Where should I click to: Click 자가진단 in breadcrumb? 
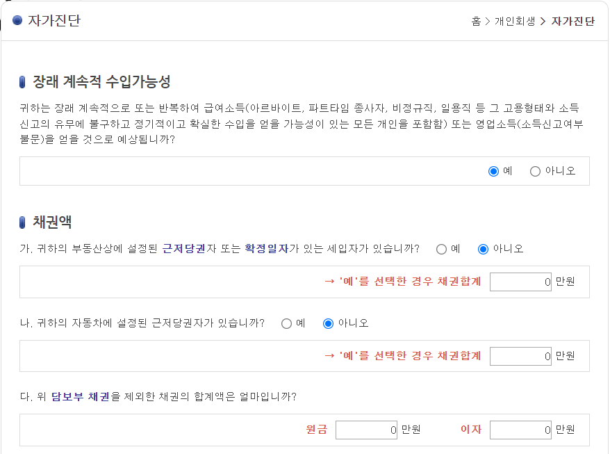tap(572, 21)
